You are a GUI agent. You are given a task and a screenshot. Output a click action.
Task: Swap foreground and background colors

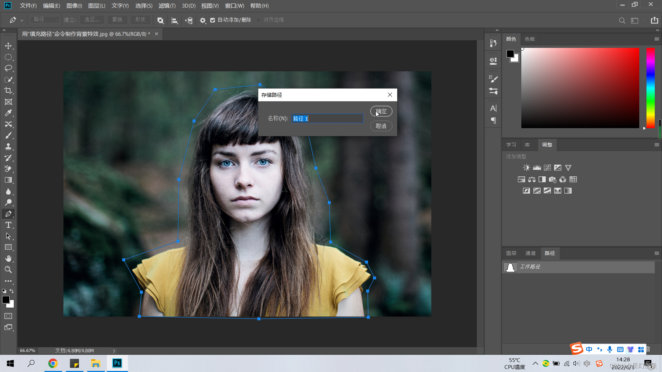tap(12, 291)
